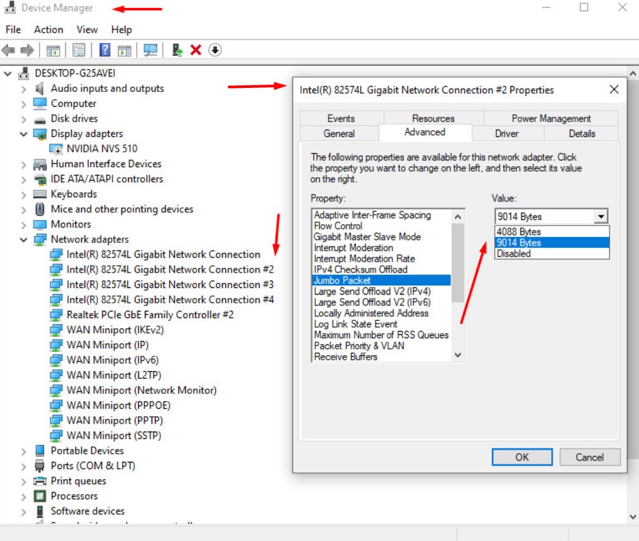Switch to the Resources tab
639x541 pixels.
pyautogui.click(x=433, y=118)
